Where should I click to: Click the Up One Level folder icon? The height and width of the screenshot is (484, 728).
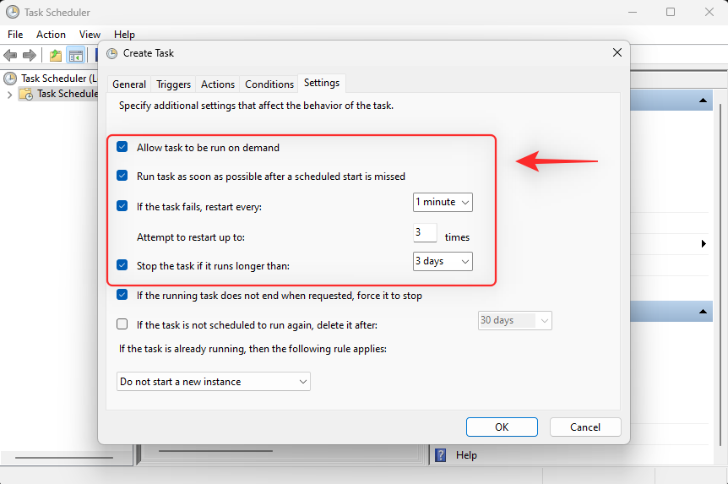coord(56,56)
